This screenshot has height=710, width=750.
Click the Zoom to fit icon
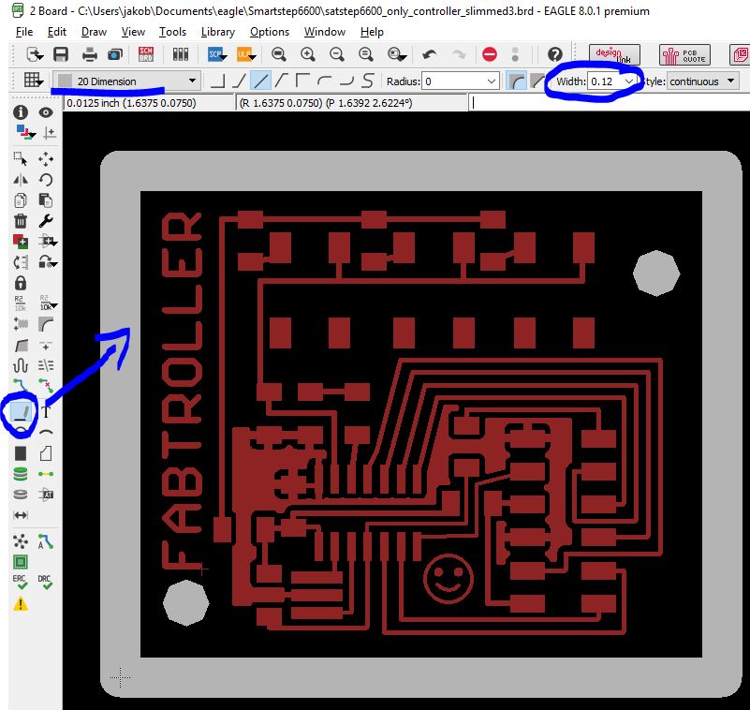[x=278, y=54]
